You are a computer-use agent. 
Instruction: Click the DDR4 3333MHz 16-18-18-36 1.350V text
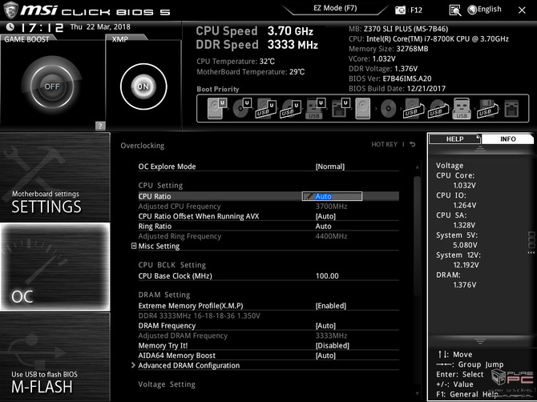(x=199, y=316)
